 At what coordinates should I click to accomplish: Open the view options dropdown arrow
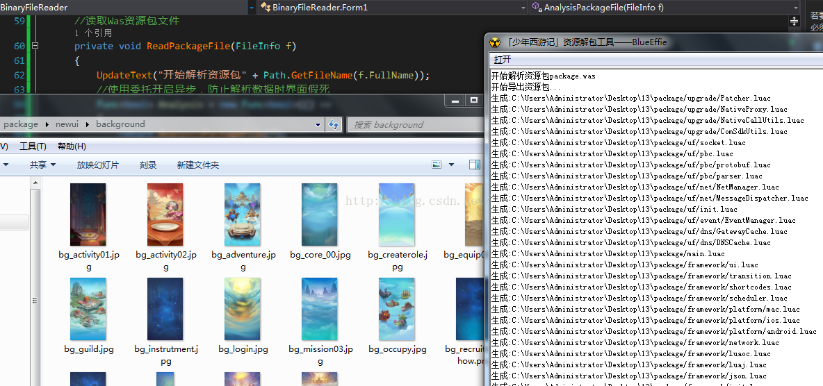pyautogui.click(x=451, y=165)
